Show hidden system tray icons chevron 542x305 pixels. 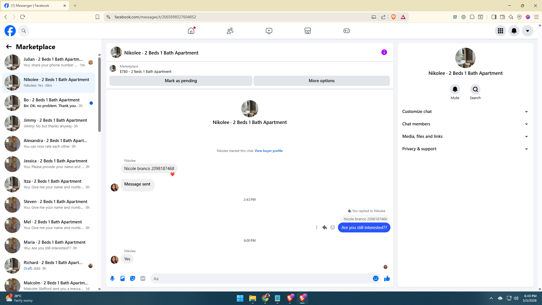[491, 298]
